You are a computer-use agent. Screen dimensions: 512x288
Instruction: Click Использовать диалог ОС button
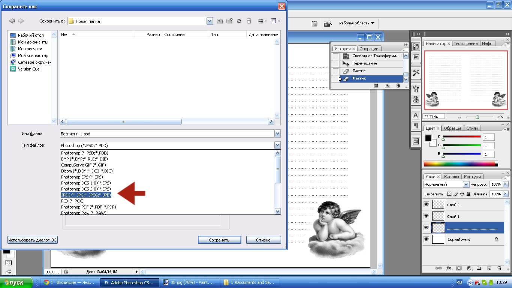point(32,240)
